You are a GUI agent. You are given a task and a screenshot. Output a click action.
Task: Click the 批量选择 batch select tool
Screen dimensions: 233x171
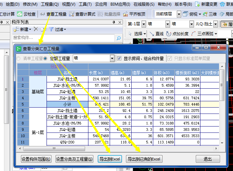pos(109,14)
